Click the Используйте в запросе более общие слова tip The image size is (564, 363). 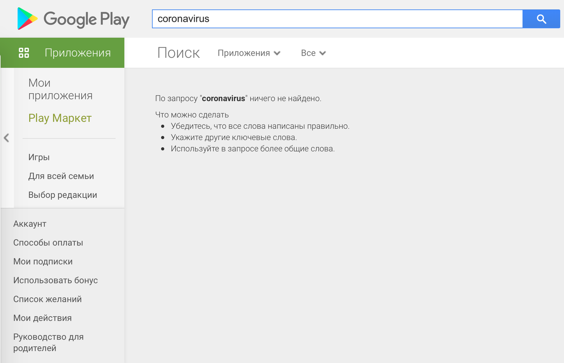(253, 149)
